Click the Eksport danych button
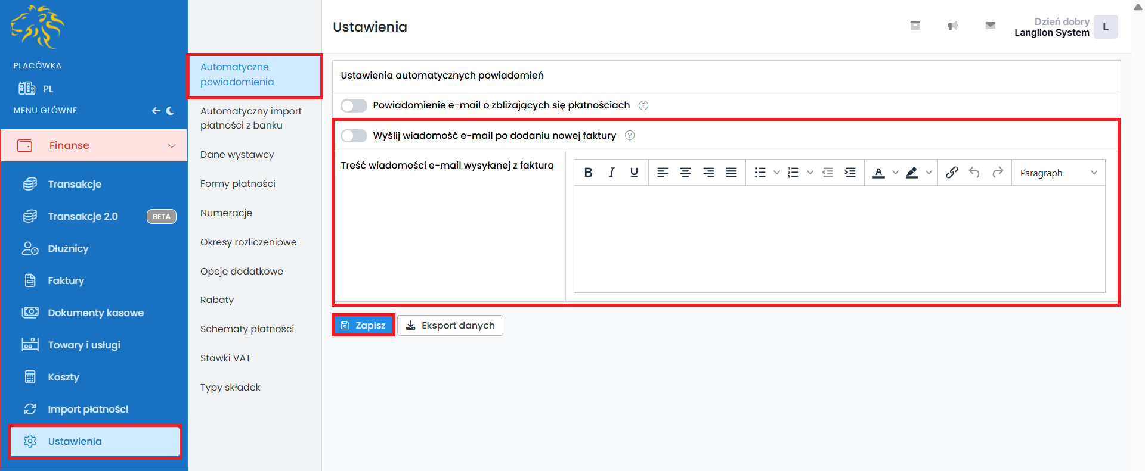This screenshot has height=471, width=1145. 450,326
